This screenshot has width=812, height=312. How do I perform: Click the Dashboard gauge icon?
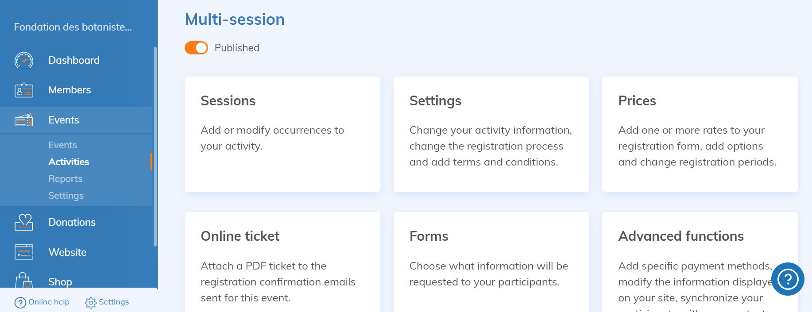(24, 60)
